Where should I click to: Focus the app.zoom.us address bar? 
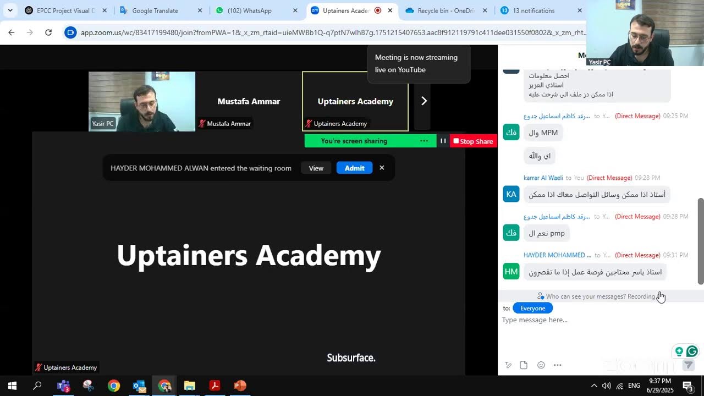pos(333,32)
